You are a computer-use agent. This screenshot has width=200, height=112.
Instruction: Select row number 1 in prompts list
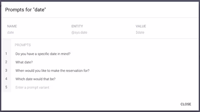coord(6,54)
